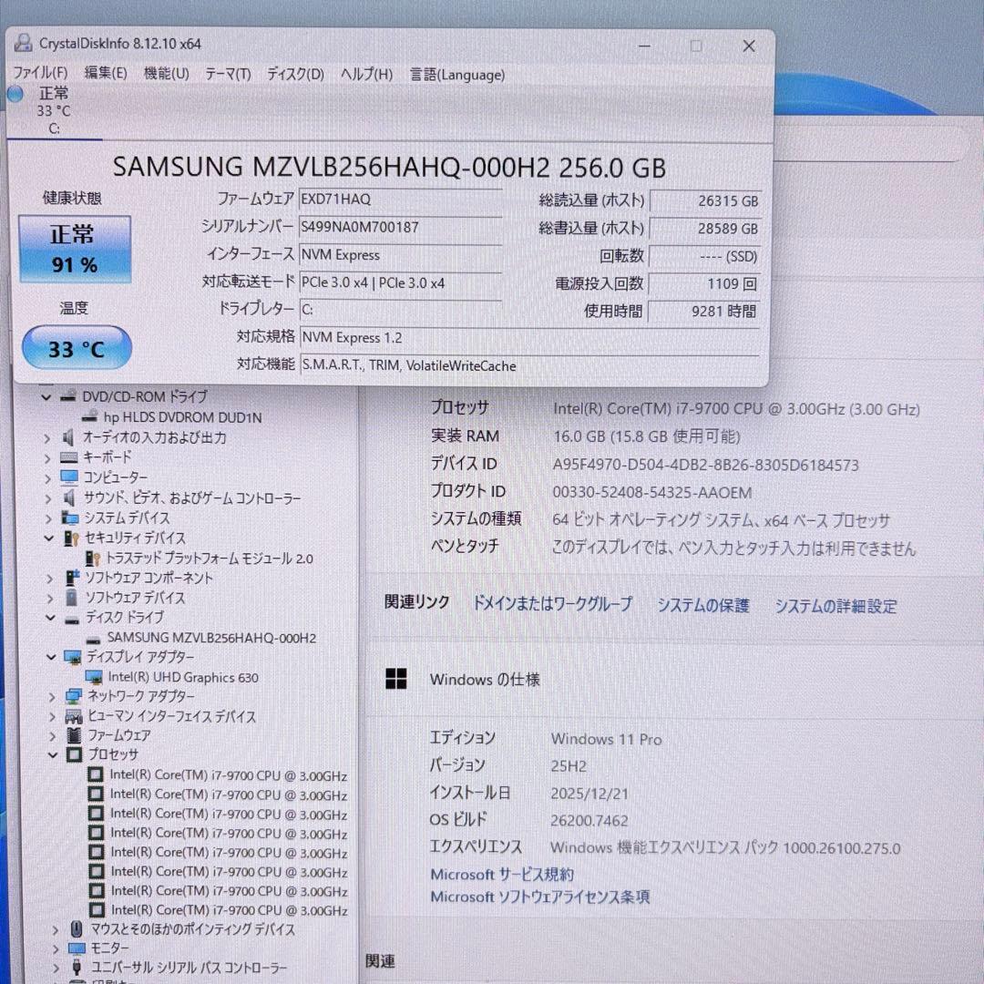Select the first Intel Core i7-9700 processor icon
Image resolution: width=984 pixels, height=984 pixels.
96,775
